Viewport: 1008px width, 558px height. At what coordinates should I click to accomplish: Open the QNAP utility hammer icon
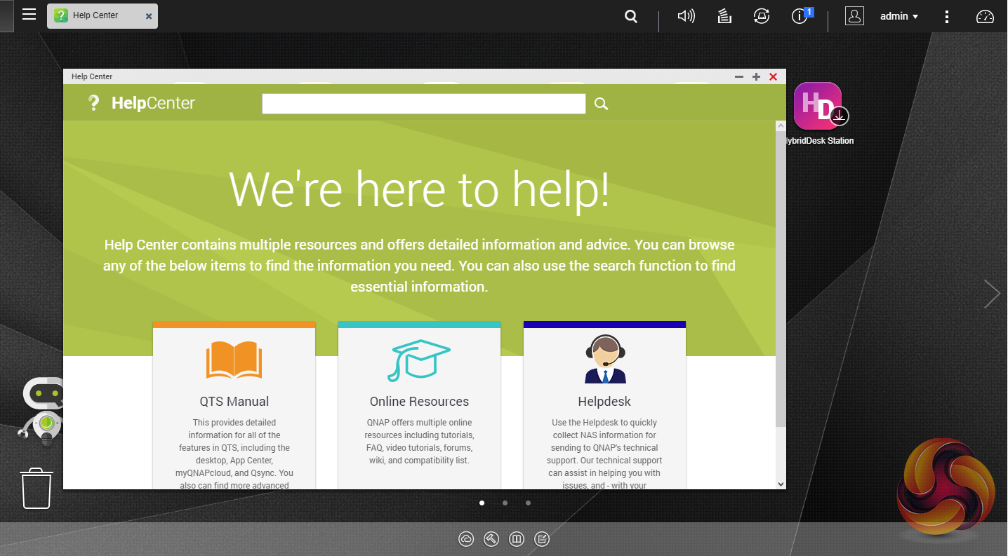pos(491,538)
